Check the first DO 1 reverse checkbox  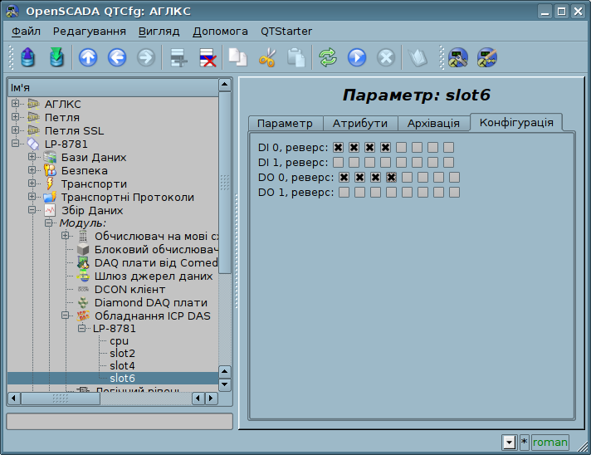(344, 193)
